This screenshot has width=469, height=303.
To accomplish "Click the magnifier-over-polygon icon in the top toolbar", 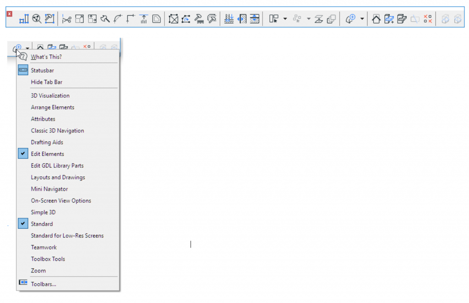I will pos(37,19).
